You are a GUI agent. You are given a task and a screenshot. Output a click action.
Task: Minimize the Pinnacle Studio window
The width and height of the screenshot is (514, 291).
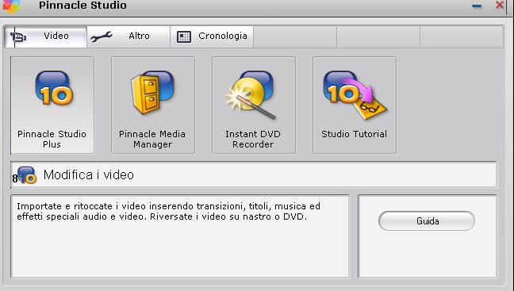point(477,6)
